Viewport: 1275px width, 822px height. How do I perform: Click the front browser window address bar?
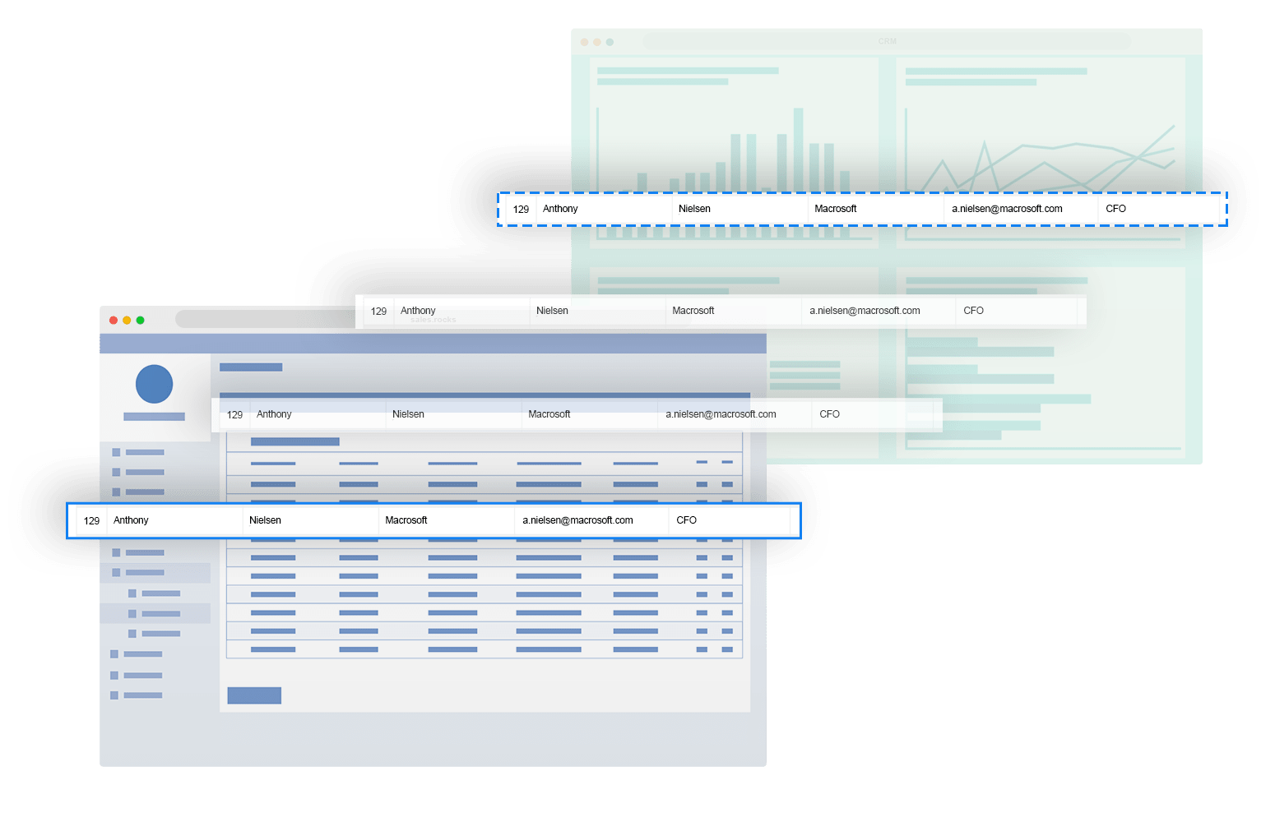(x=263, y=319)
